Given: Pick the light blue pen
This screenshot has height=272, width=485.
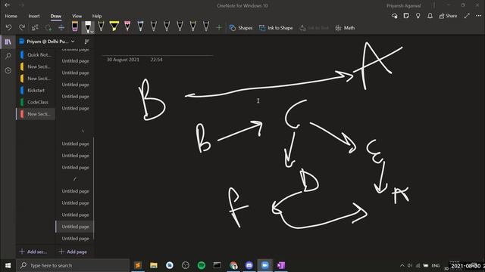Looking at the screenshot, I should pos(140,26).
